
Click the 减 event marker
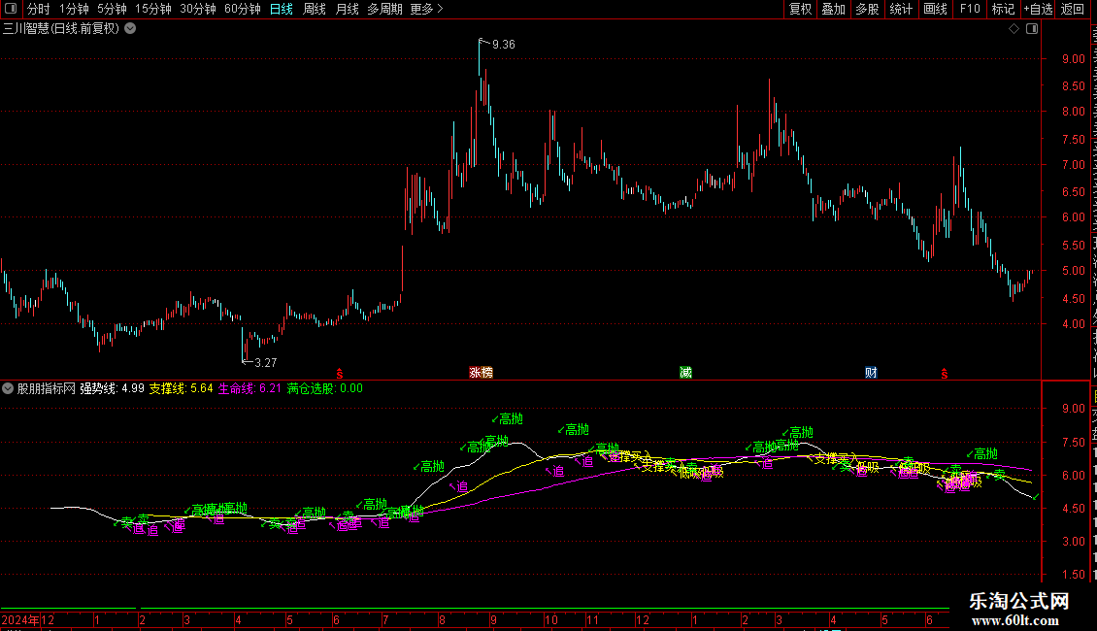tap(685, 372)
